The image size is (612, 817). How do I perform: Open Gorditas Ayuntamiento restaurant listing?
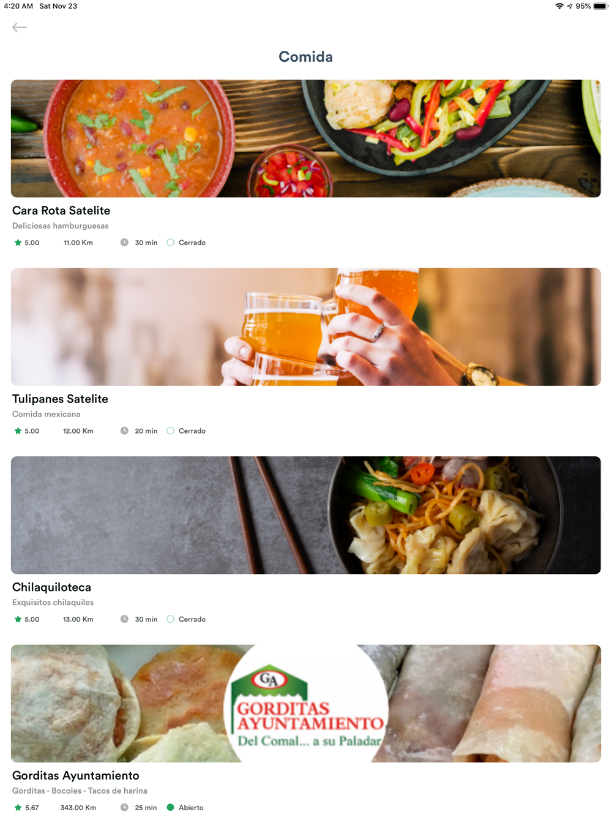(76, 775)
